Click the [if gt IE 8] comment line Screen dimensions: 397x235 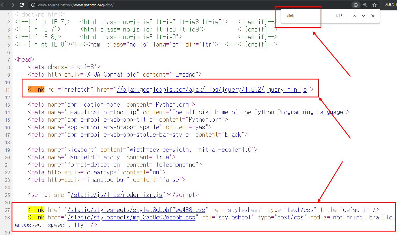(146, 45)
